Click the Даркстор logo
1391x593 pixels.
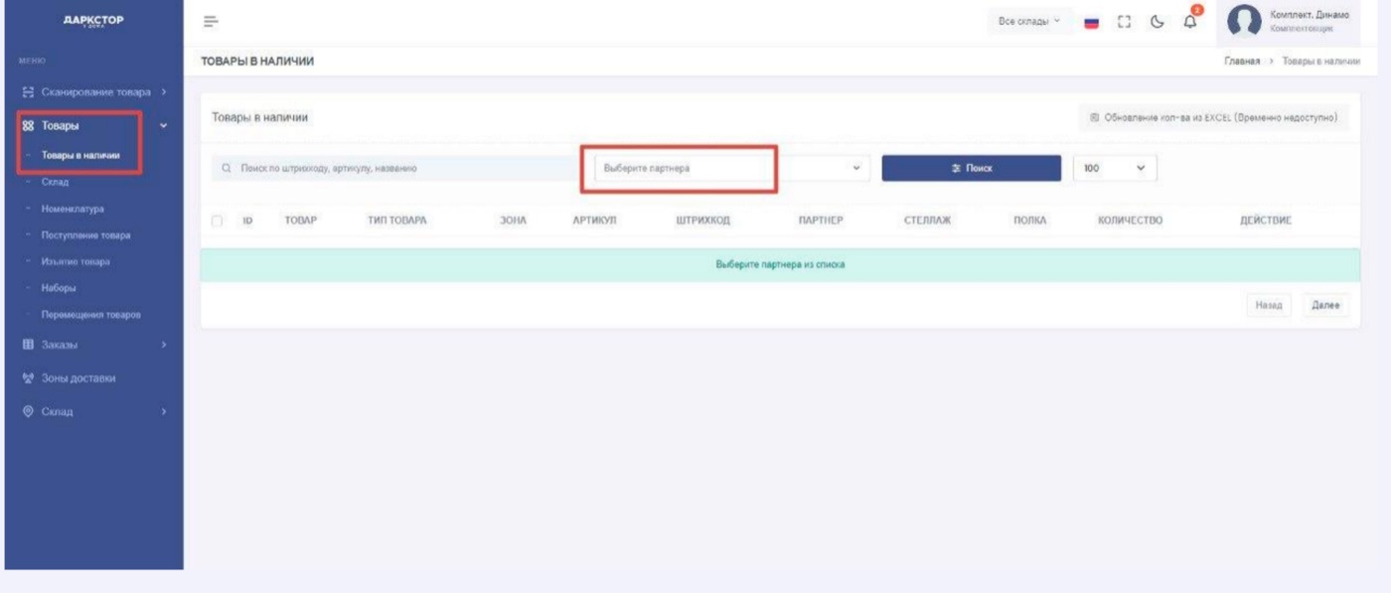(93, 21)
